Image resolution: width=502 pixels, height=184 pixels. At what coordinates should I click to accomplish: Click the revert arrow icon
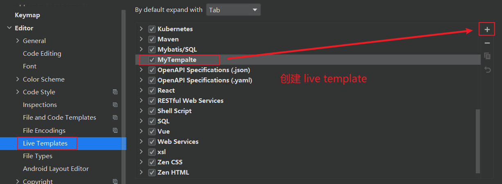click(x=487, y=70)
